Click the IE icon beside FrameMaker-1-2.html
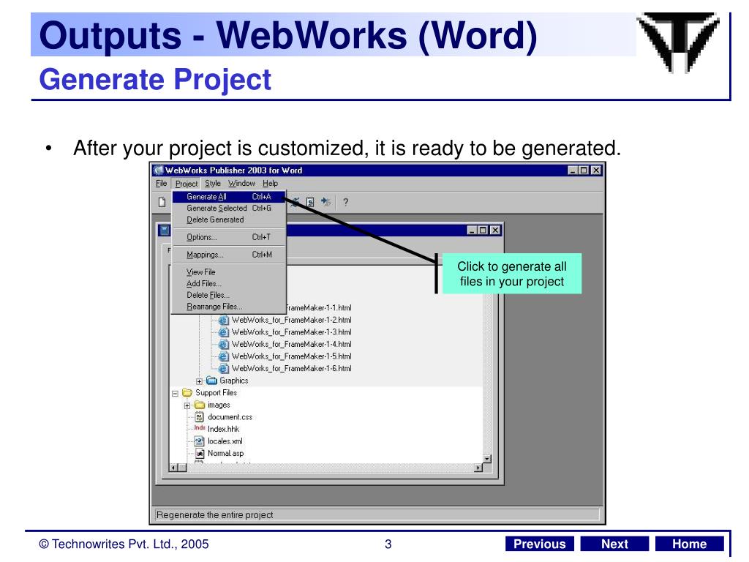Viewport: 749px width, 562px height. coord(223,320)
